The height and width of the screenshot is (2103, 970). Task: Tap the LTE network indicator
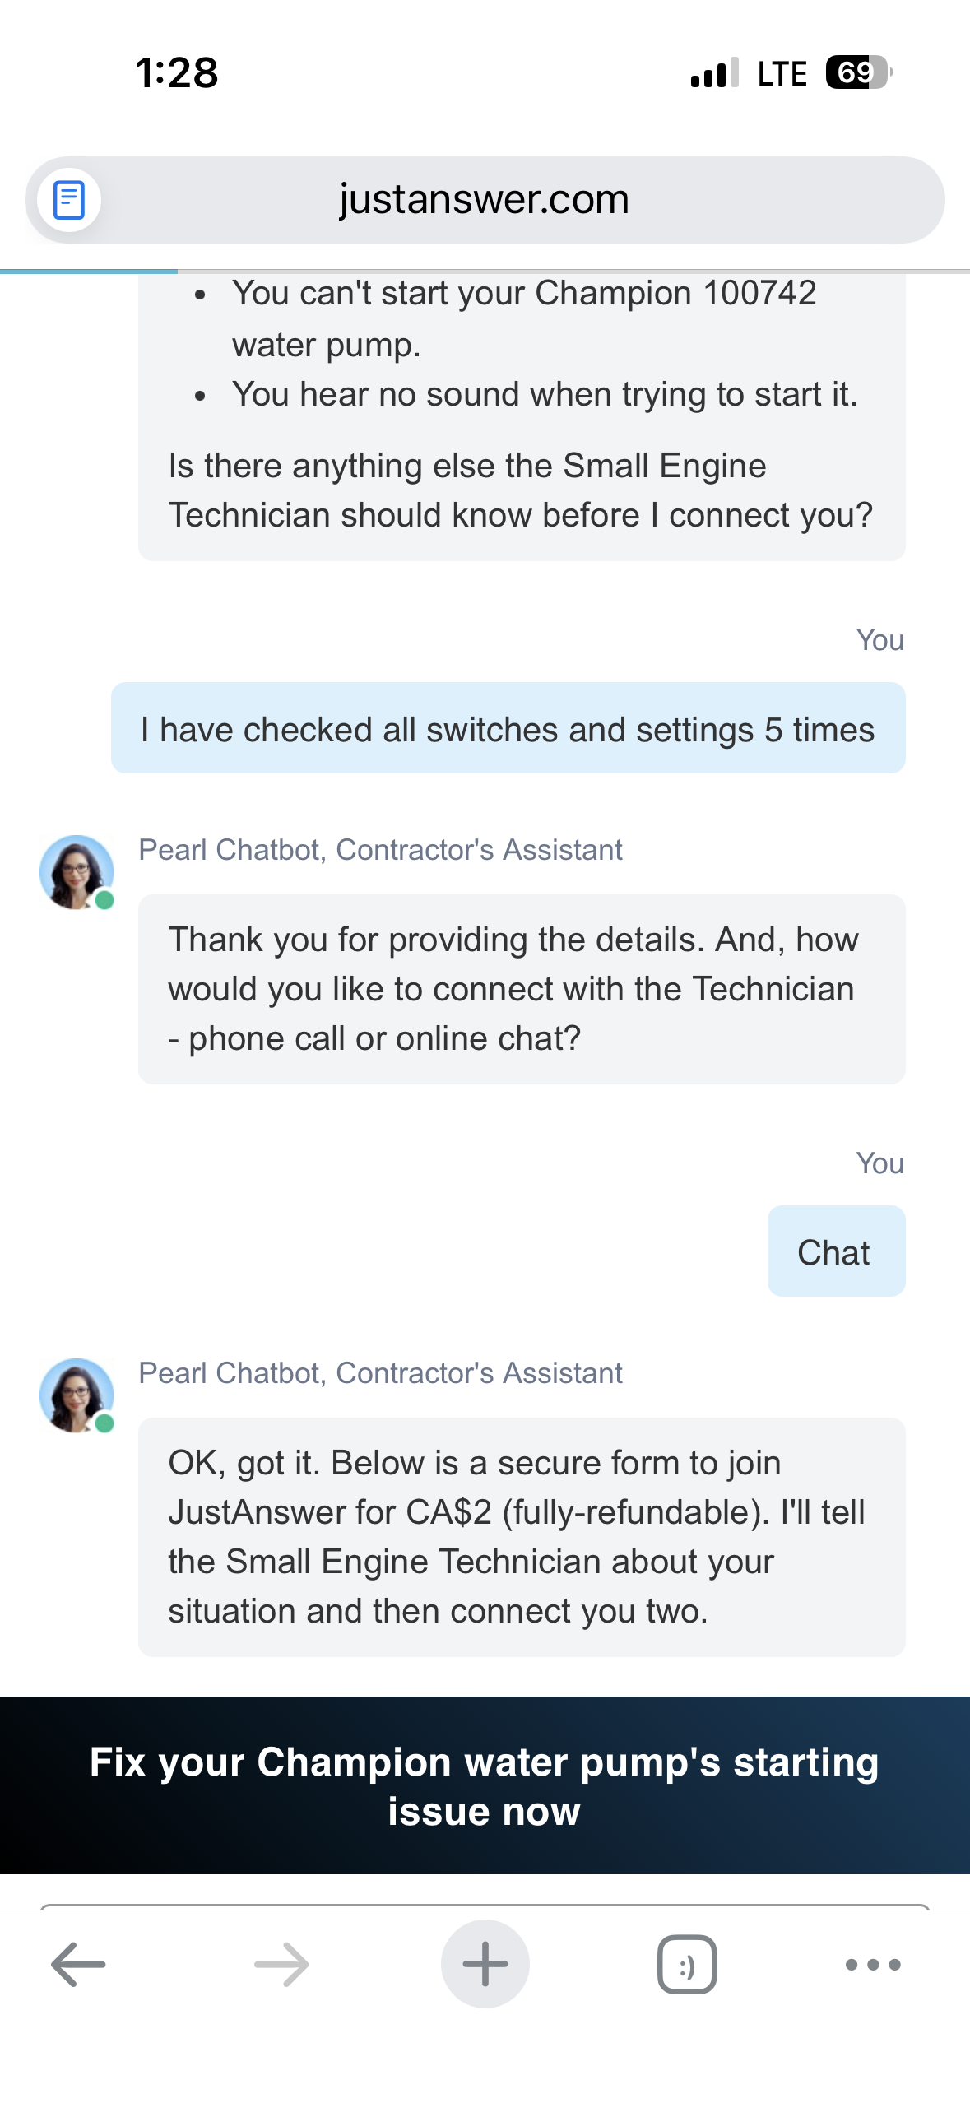click(x=782, y=73)
